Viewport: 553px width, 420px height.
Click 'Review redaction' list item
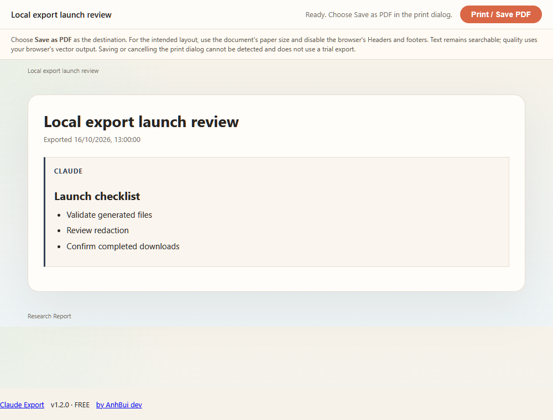tap(98, 230)
